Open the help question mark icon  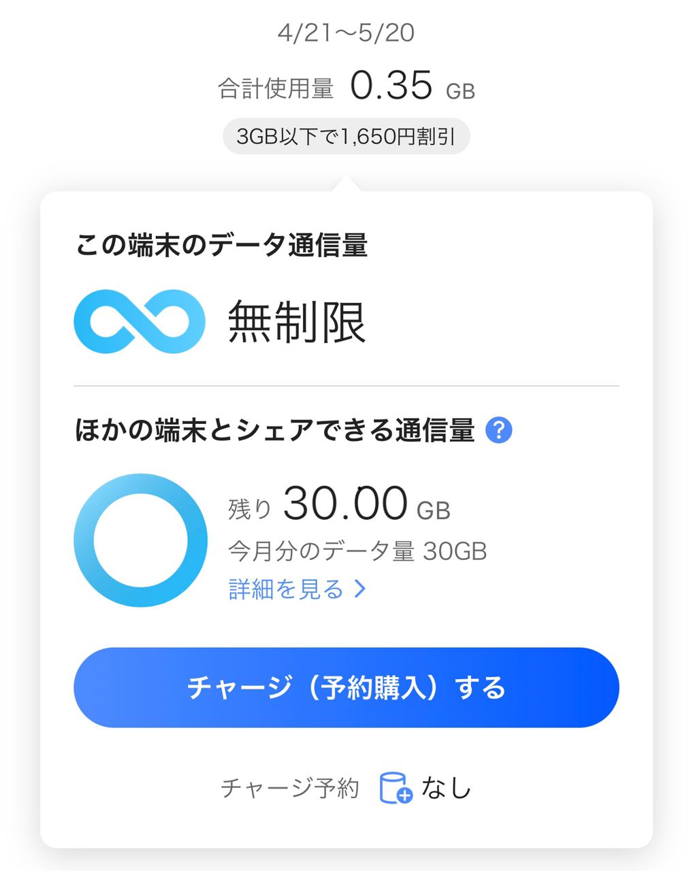(499, 431)
